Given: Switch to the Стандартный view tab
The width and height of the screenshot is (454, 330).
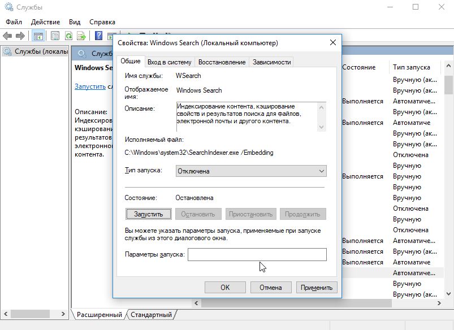Looking at the screenshot, I should coord(151,315).
